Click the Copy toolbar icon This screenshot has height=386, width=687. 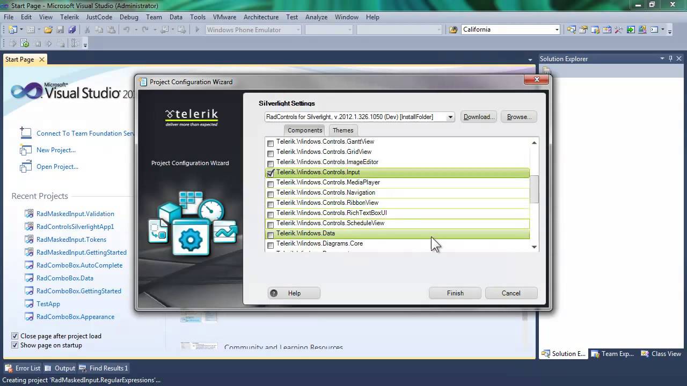(99, 30)
